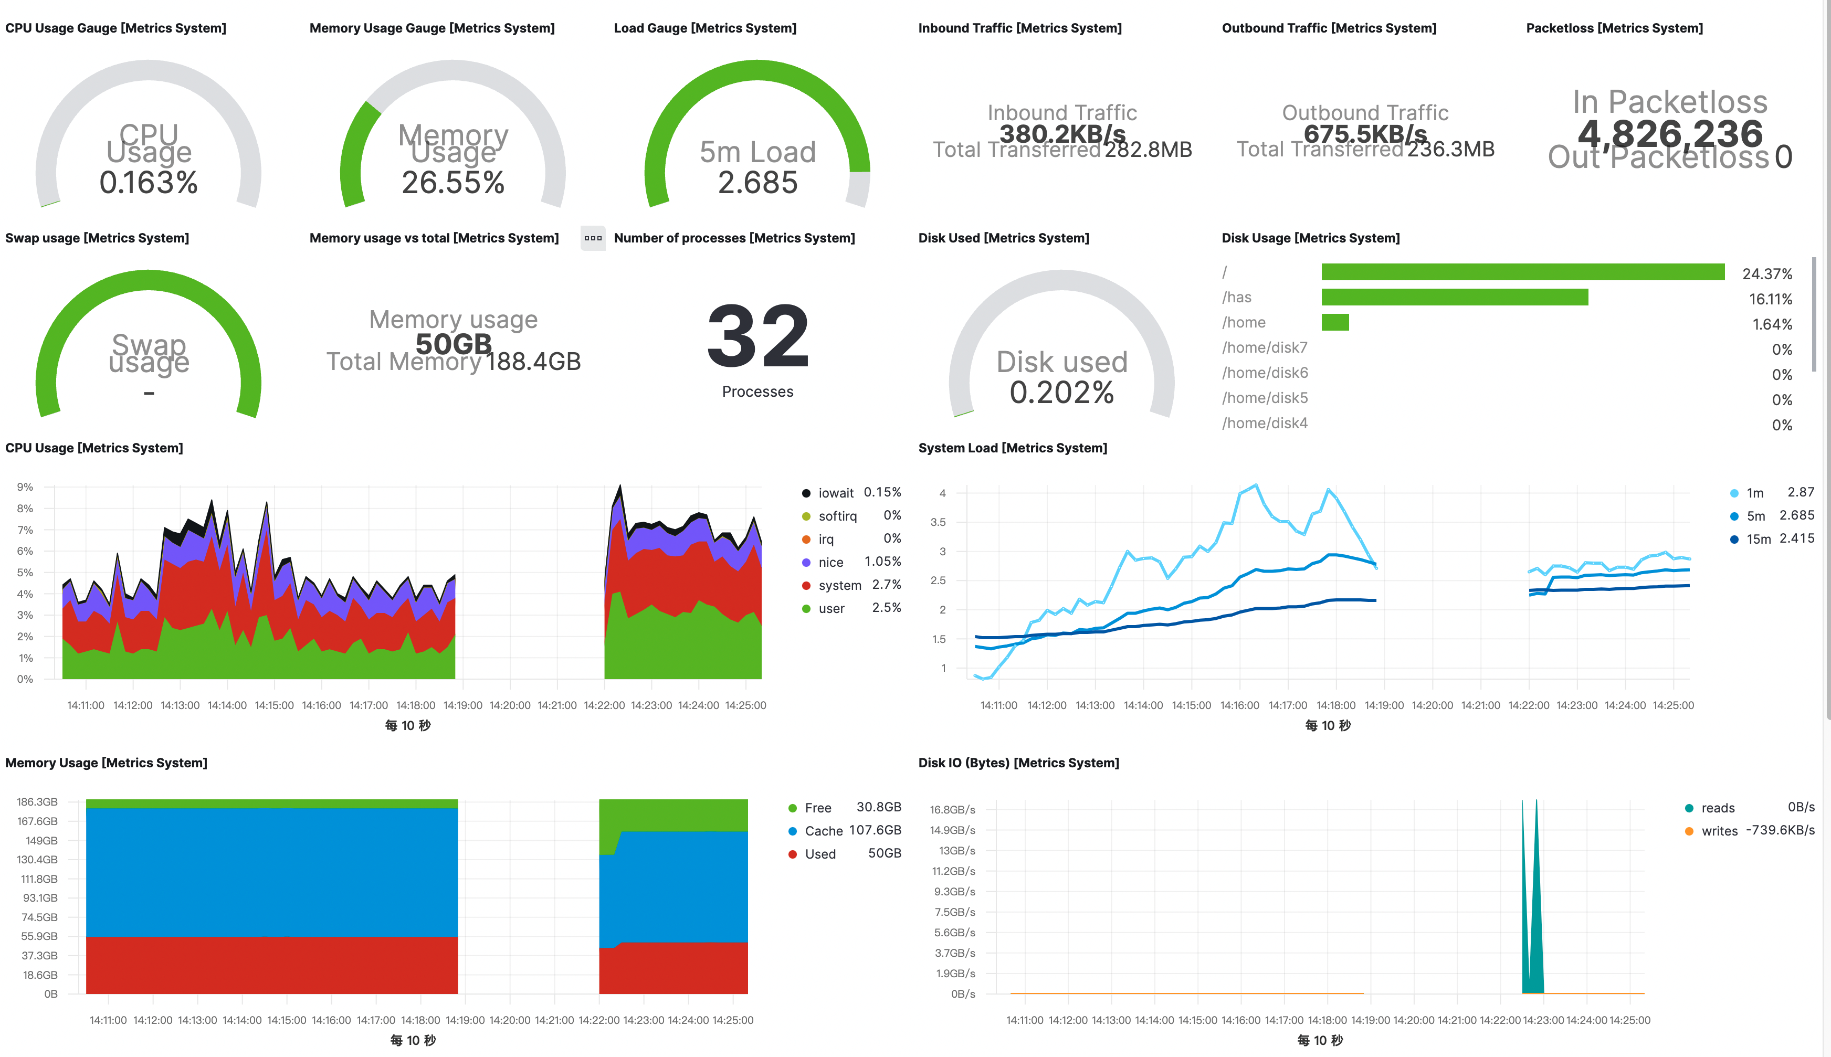Viewport: 1831px width, 1057px height.
Task: Open the Memory usage vs total panel options menu
Action: [x=593, y=238]
